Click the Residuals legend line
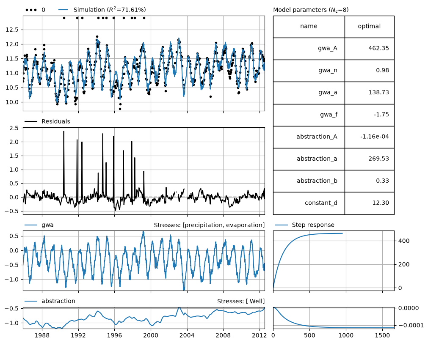Image resolution: width=428 pixels, height=343 pixels. tap(31, 121)
